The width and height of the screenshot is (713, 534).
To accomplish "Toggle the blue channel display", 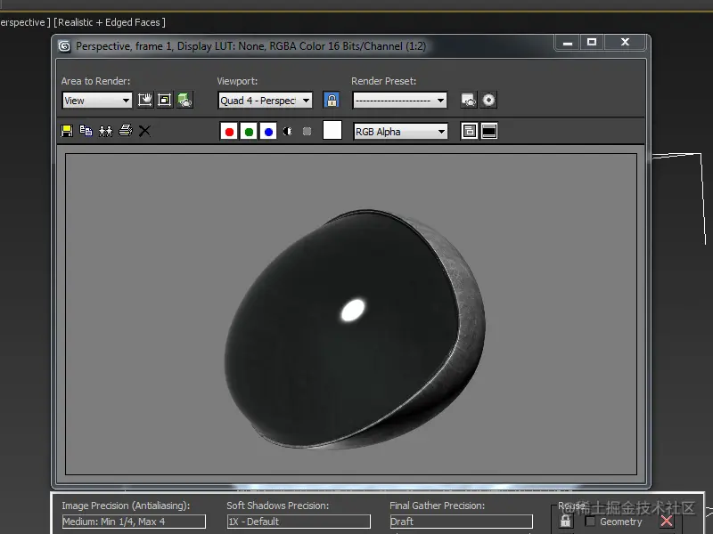I will (x=268, y=131).
